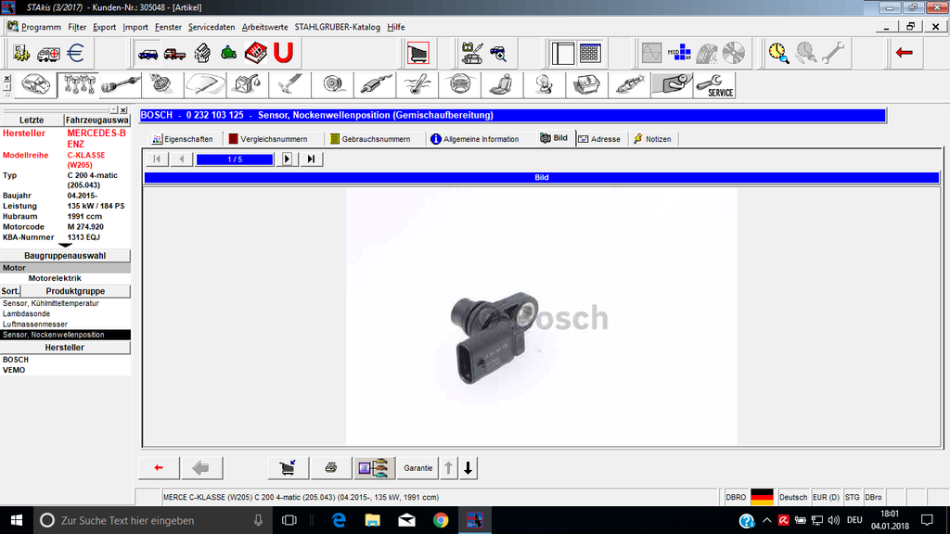
Task: Click red back arrow in top toolbar
Action: 904,53
